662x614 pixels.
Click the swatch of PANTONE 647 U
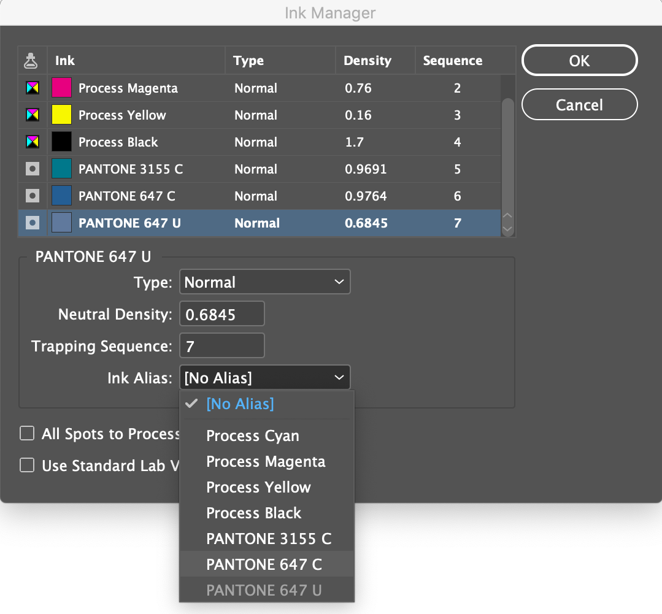pos(61,223)
